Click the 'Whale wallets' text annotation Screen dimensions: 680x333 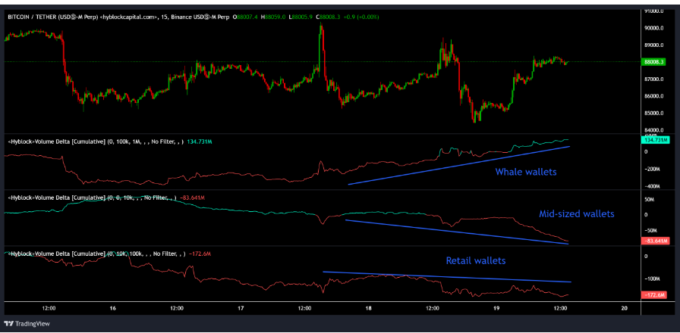coord(525,172)
